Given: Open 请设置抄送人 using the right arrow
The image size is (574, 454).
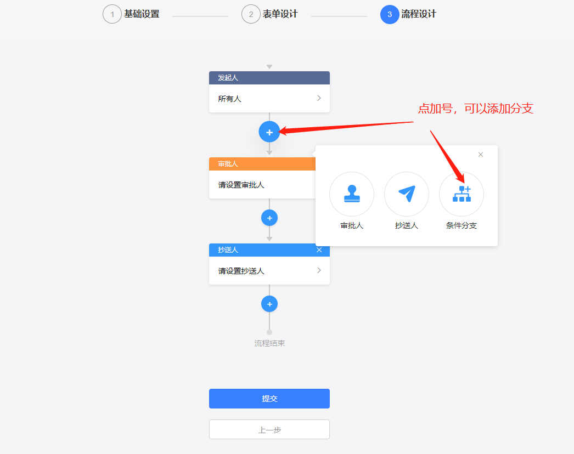Looking at the screenshot, I should click(x=318, y=270).
